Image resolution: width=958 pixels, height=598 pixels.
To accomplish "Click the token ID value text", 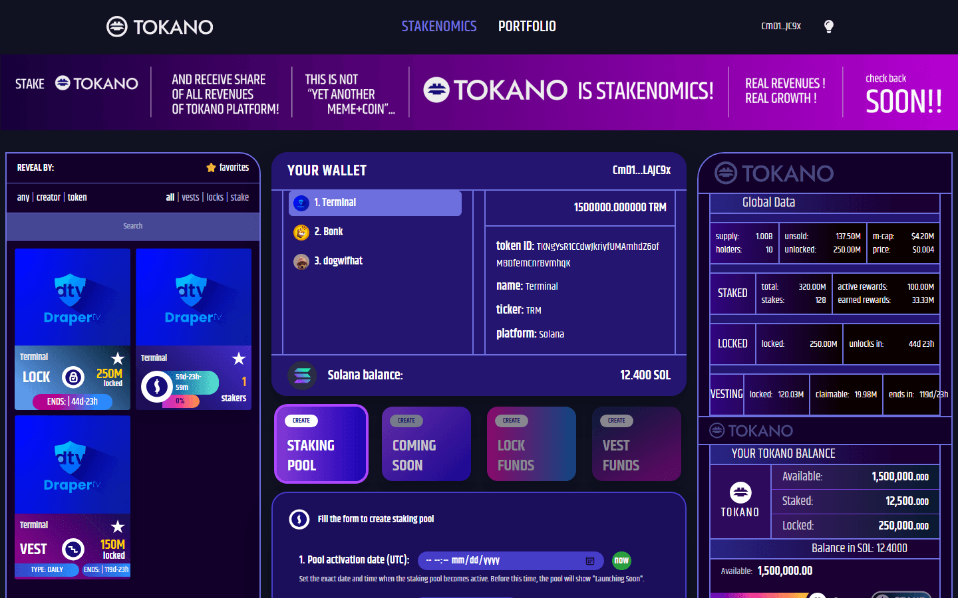I will [577, 254].
